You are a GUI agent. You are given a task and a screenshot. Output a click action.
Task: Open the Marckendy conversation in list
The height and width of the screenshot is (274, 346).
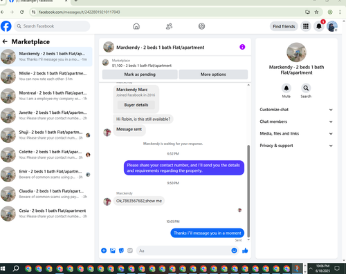46,57
